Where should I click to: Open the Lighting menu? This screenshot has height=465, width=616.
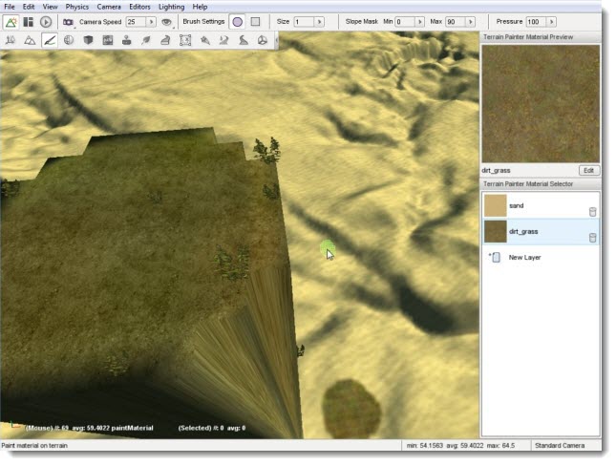click(x=171, y=7)
